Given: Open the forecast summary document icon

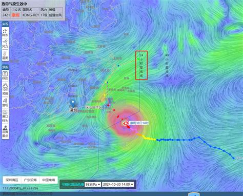Looking at the screenshot, I should coord(5,76).
